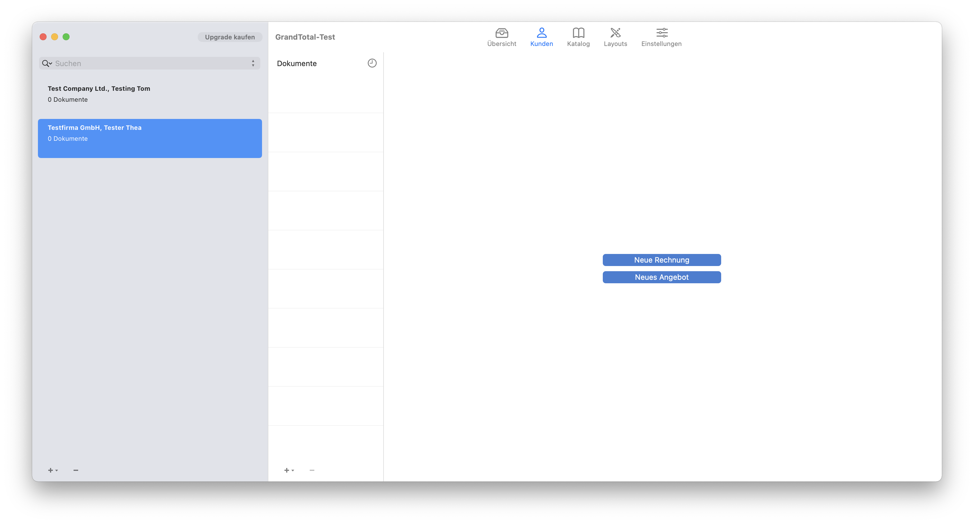
Task: Click the Upgrade kaufen button
Action: [x=230, y=37]
